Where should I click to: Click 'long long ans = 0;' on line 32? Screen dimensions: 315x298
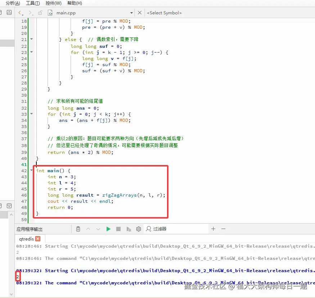pos(73,108)
